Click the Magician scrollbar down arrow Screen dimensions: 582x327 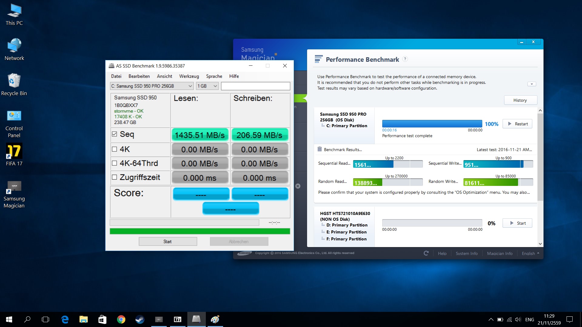click(x=540, y=244)
